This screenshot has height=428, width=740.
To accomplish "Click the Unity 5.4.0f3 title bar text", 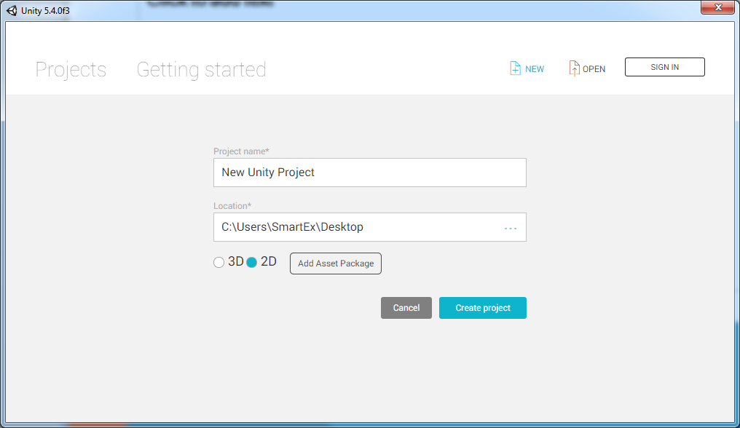I will pos(45,10).
